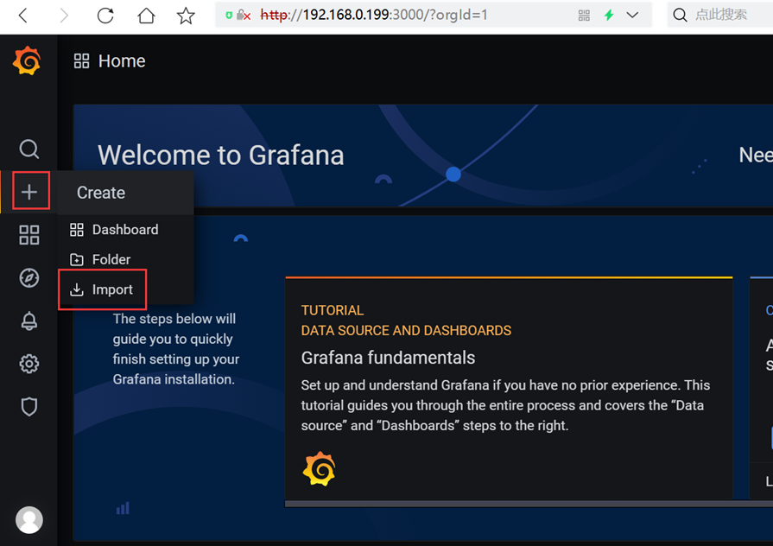Open the Server Admin shield icon
The height and width of the screenshot is (546, 773).
[x=29, y=407]
